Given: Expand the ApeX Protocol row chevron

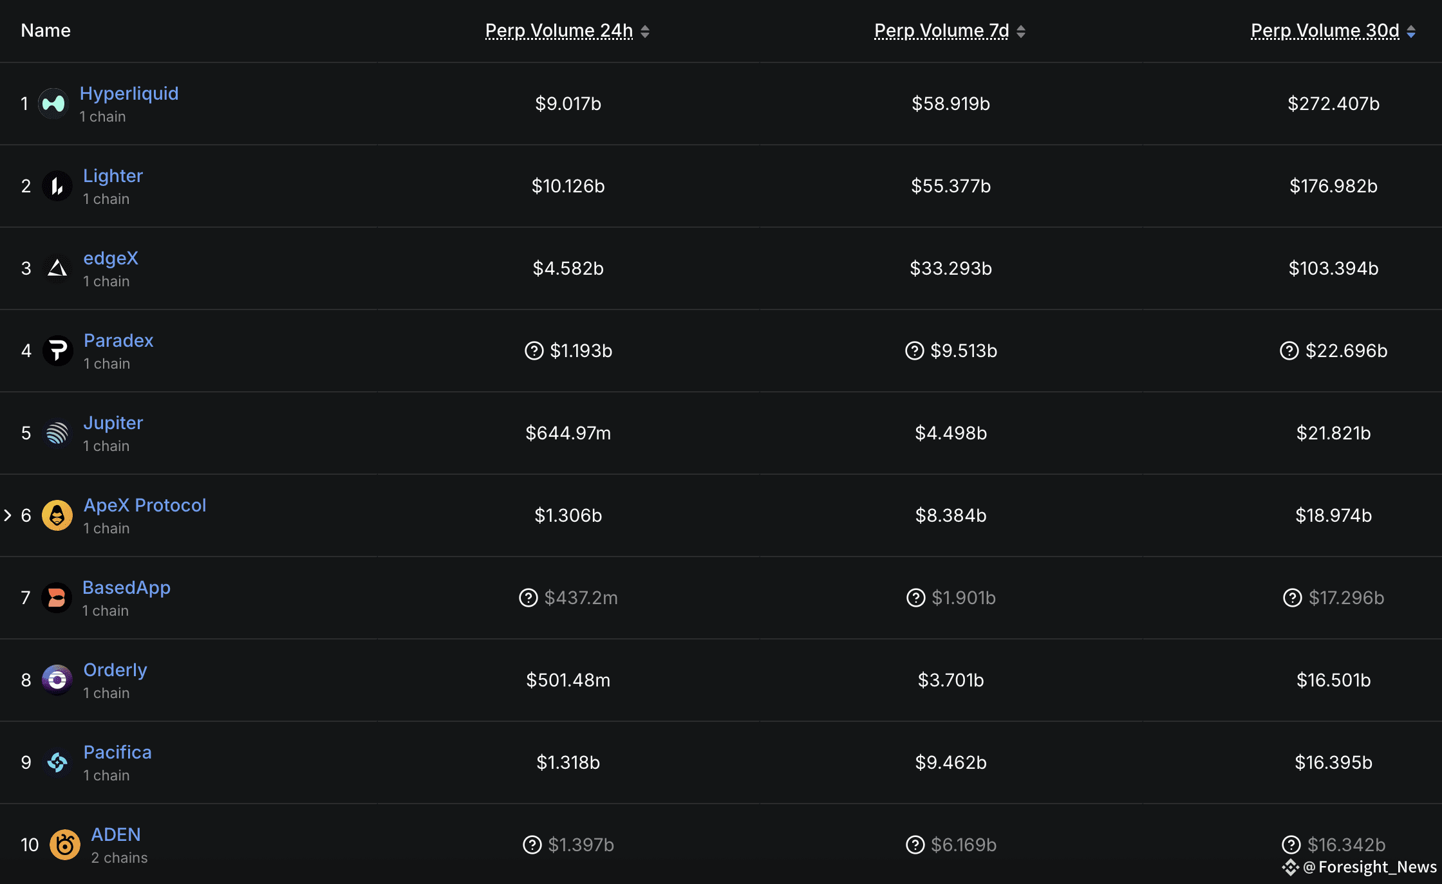Looking at the screenshot, I should click(8, 515).
